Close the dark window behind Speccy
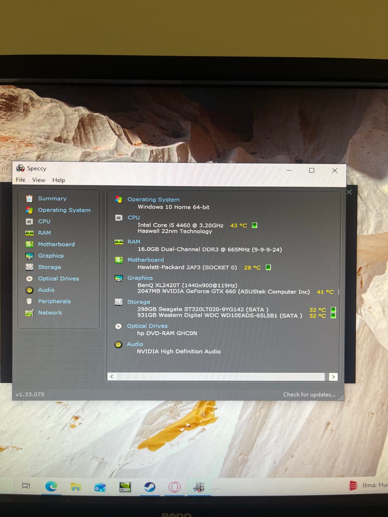The image size is (388, 517). (x=350, y=192)
